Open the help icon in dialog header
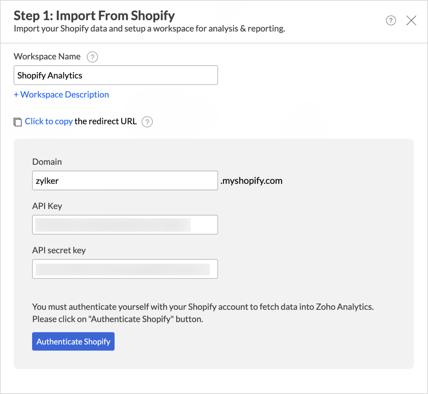Screen dimensions: 428x394 point(391,21)
